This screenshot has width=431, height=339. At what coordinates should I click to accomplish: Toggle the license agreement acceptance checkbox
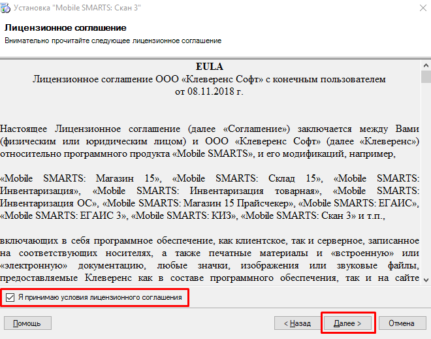click(10, 297)
